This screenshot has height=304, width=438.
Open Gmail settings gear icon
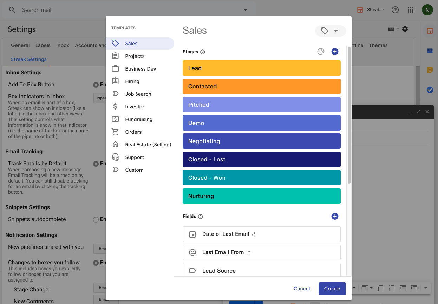tap(405, 29)
